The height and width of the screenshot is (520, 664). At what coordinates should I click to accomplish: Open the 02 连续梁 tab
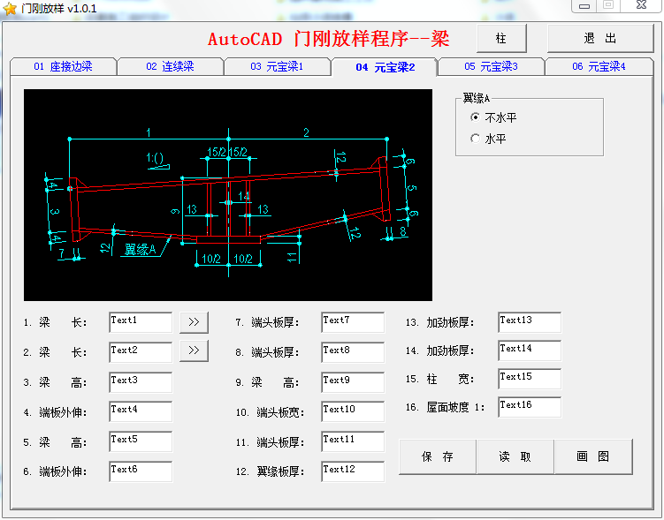[171, 66]
